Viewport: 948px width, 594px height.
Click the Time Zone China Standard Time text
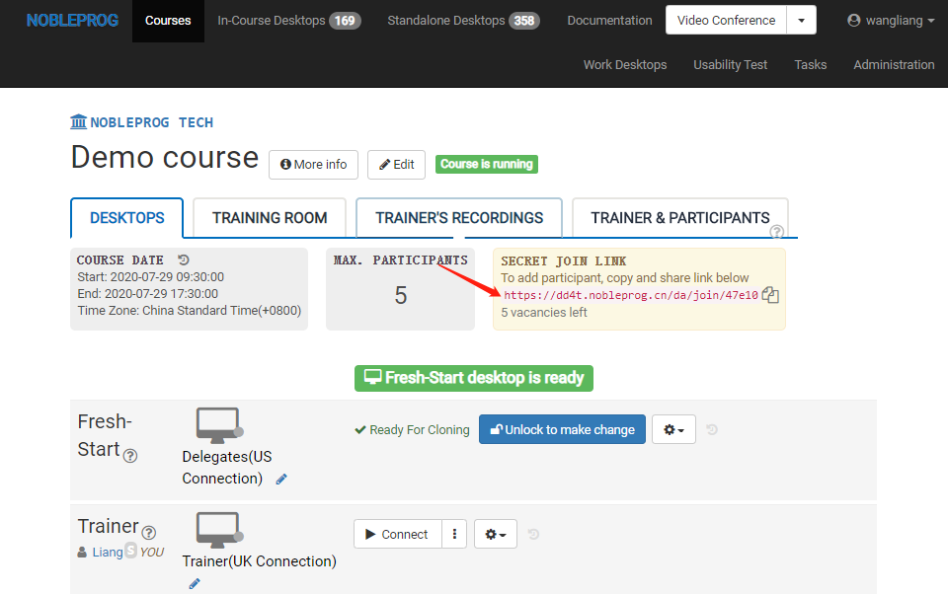click(190, 311)
